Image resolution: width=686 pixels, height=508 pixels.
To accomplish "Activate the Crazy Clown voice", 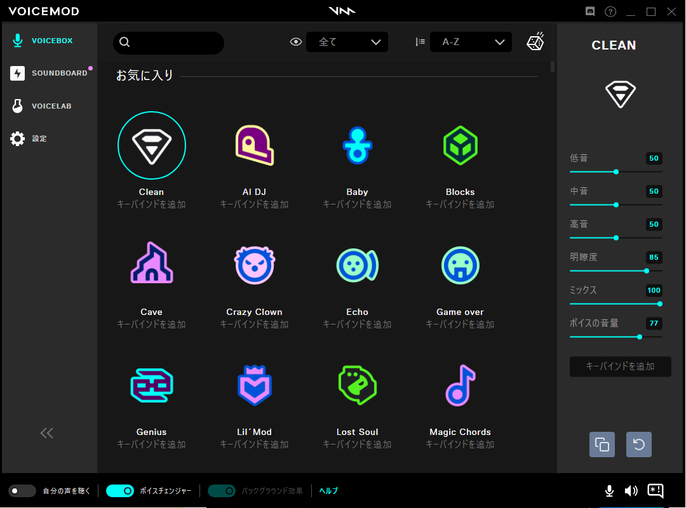I will click(x=254, y=265).
